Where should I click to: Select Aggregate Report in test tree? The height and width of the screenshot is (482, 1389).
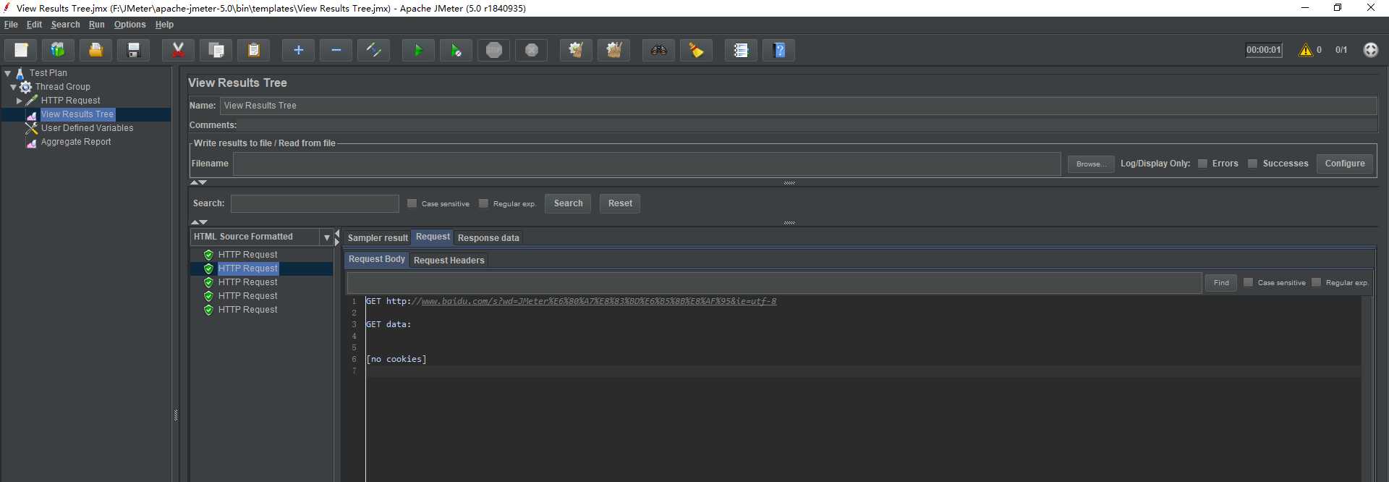pos(76,142)
